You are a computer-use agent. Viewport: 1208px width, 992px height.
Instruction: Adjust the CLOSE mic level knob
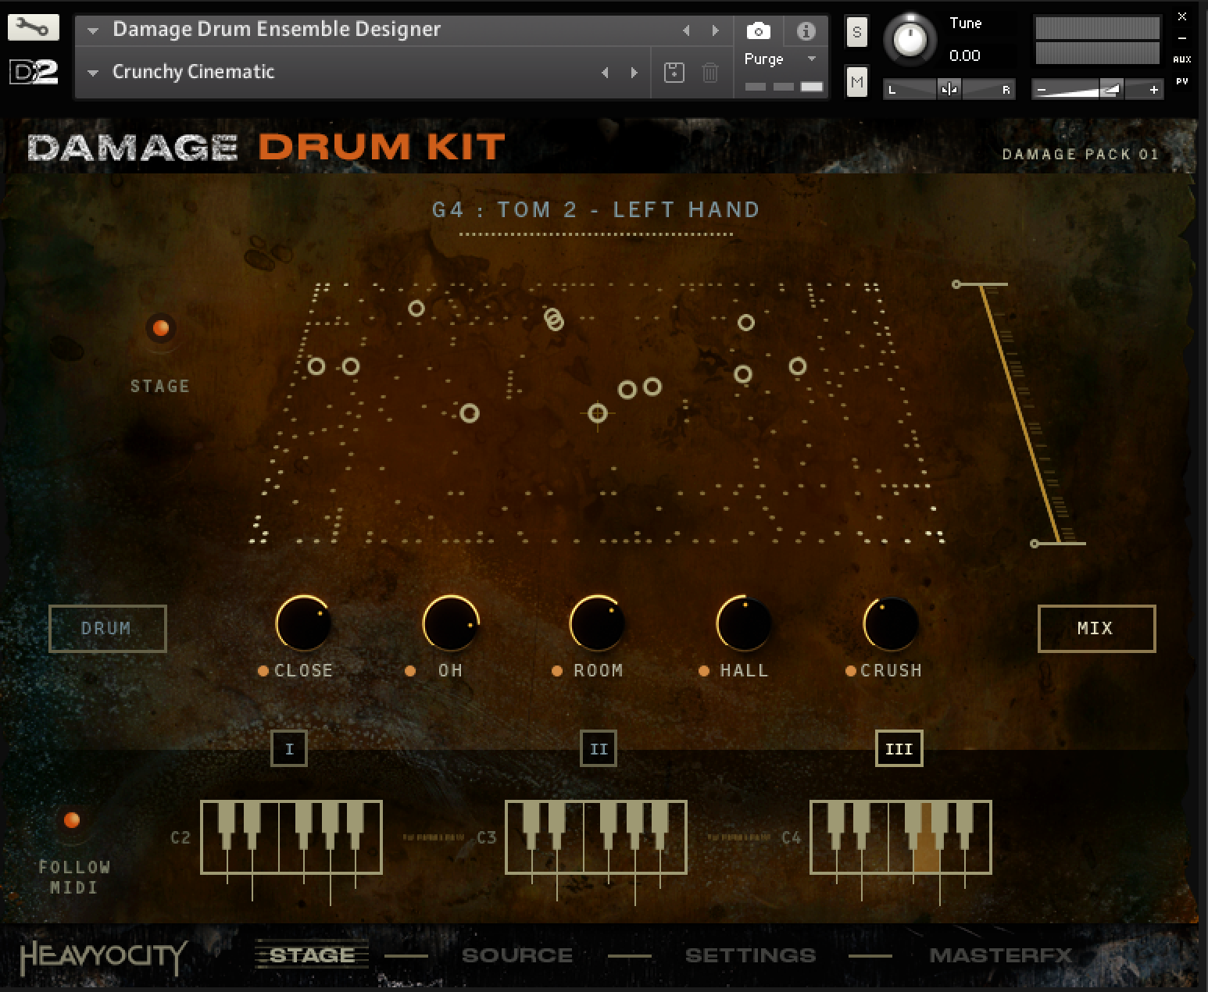tap(303, 623)
